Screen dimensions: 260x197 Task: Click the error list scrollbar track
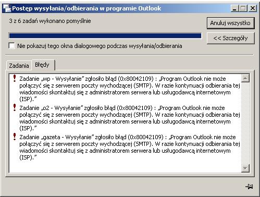245,124
